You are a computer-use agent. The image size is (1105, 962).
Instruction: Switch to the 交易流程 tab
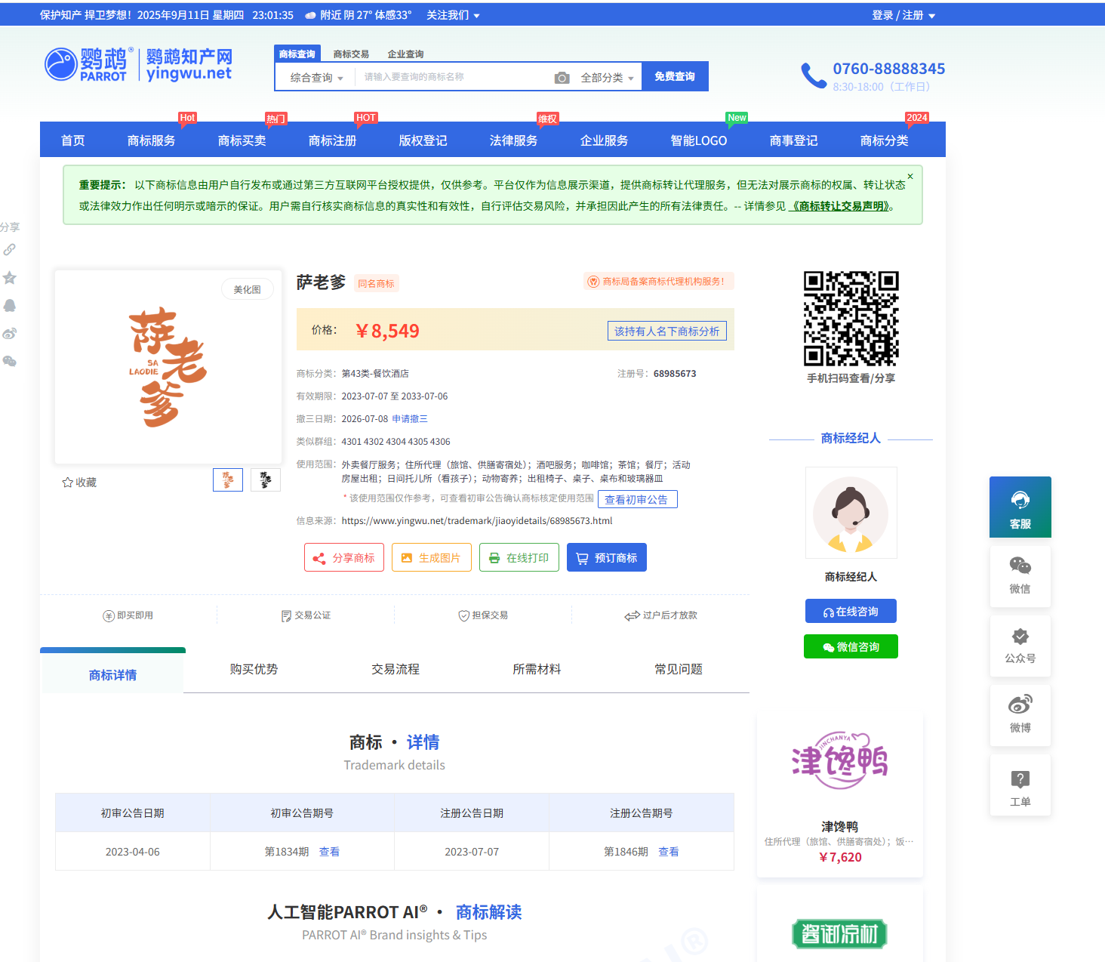395,669
